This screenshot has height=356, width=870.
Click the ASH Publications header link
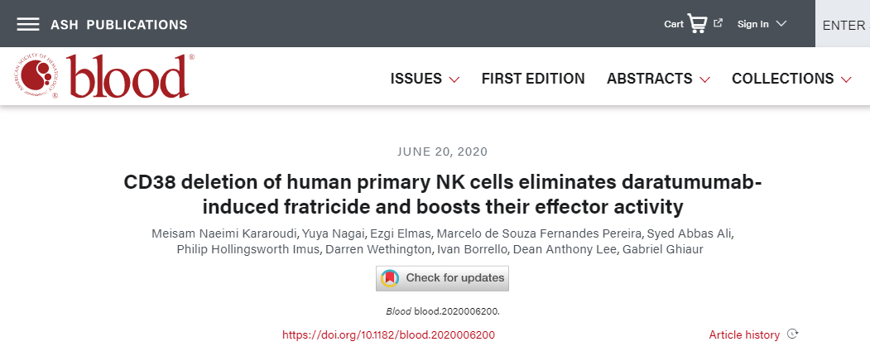tap(118, 25)
